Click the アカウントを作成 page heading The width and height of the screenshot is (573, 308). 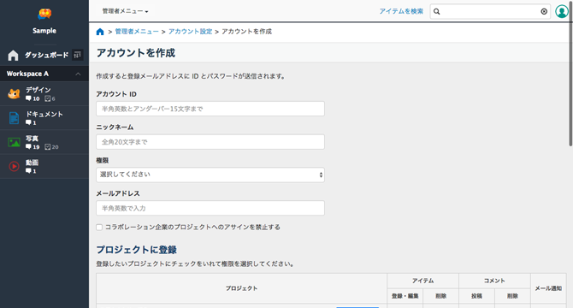tap(136, 53)
